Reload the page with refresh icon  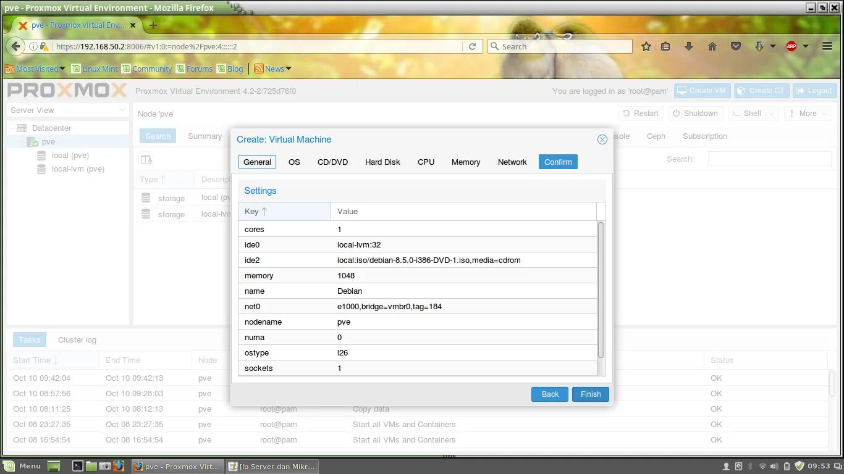click(x=472, y=46)
